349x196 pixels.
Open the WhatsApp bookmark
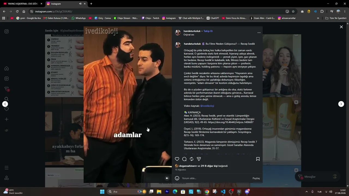point(79,18)
